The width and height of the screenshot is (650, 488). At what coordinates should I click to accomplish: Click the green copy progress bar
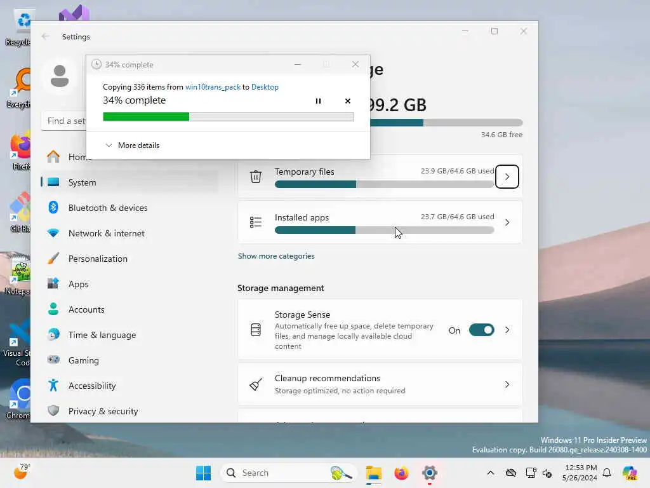(228, 117)
